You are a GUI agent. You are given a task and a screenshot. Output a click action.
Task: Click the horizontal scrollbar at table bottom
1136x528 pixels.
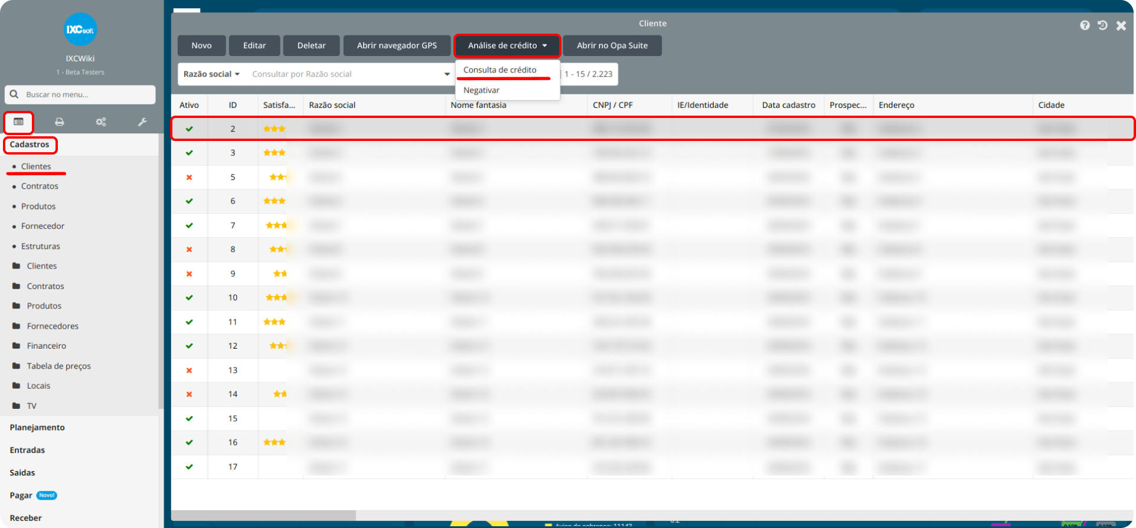[264, 515]
